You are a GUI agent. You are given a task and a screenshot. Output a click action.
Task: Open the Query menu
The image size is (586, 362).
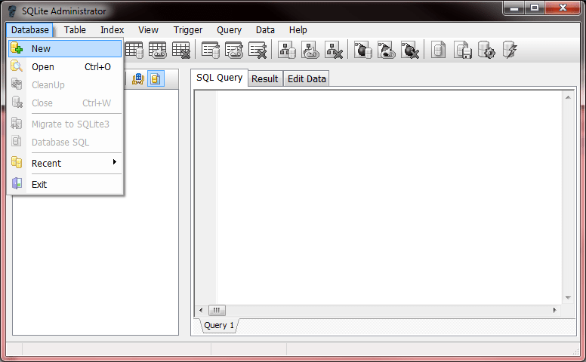click(x=229, y=30)
